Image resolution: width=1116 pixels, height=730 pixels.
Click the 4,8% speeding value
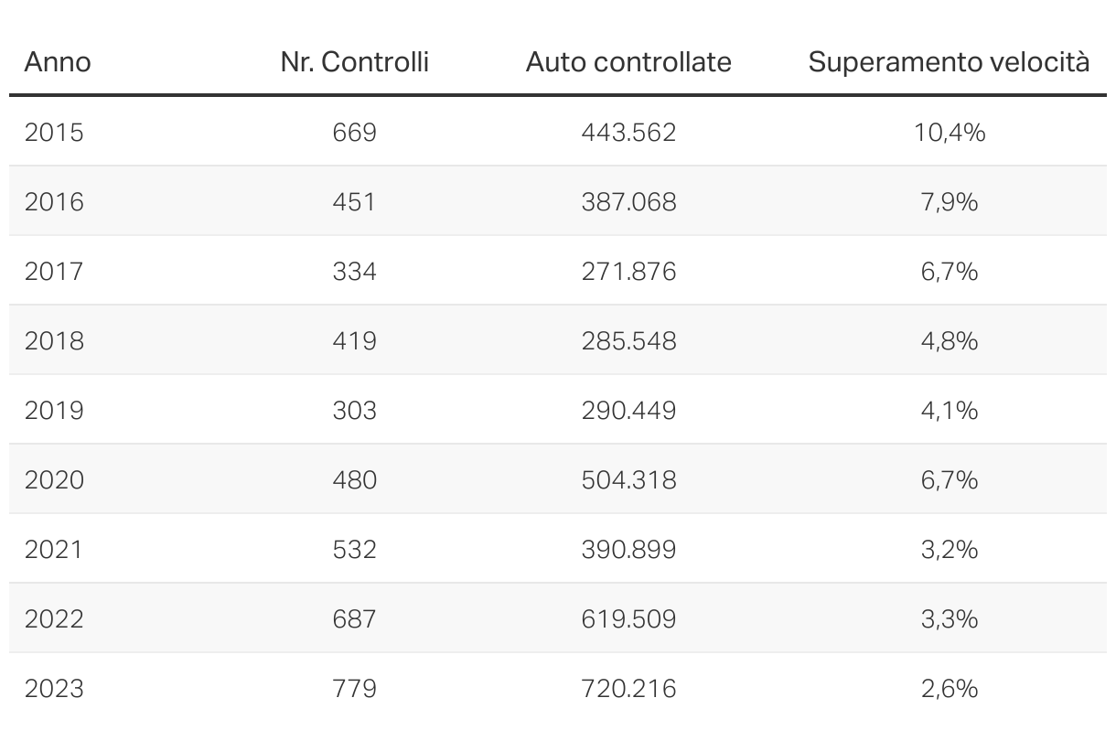click(950, 341)
